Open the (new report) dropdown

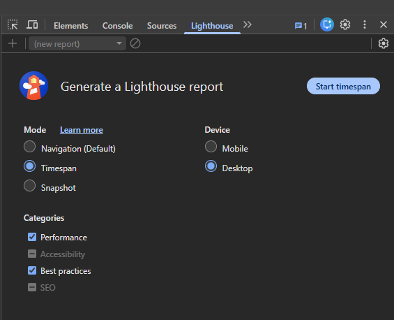(x=77, y=44)
